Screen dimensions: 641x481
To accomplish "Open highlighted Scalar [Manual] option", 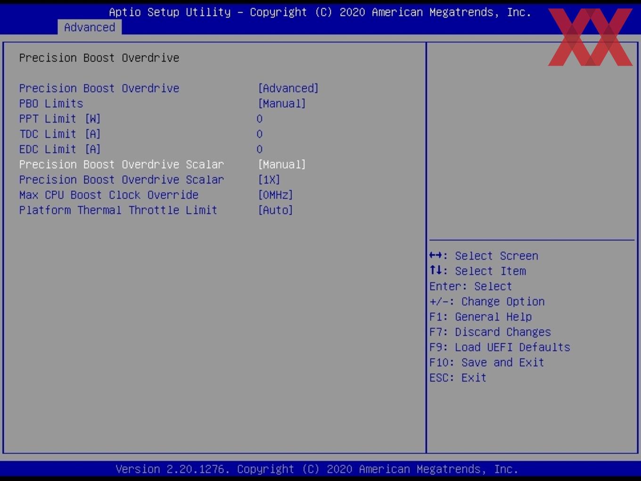I will click(281, 164).
